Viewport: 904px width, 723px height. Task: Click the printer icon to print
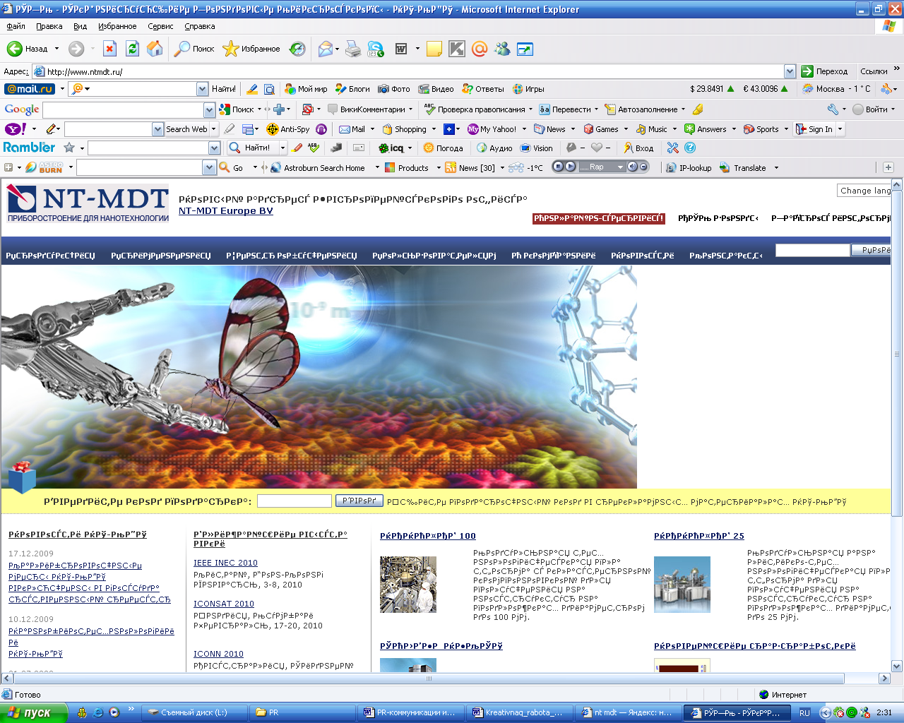click(353, 49)
